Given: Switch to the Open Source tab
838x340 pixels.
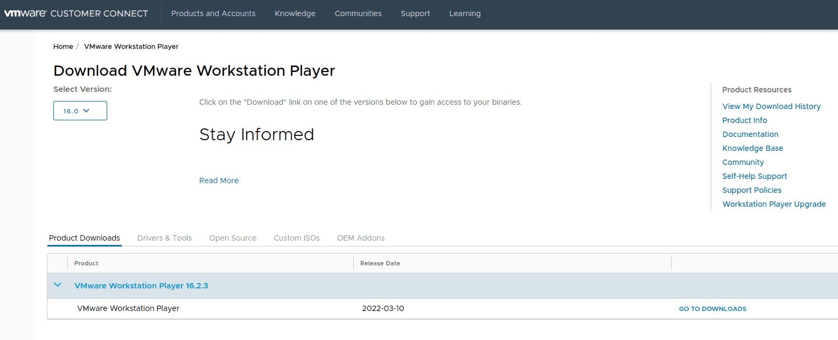Looking at the screenshot, I should tap(233, 238).
